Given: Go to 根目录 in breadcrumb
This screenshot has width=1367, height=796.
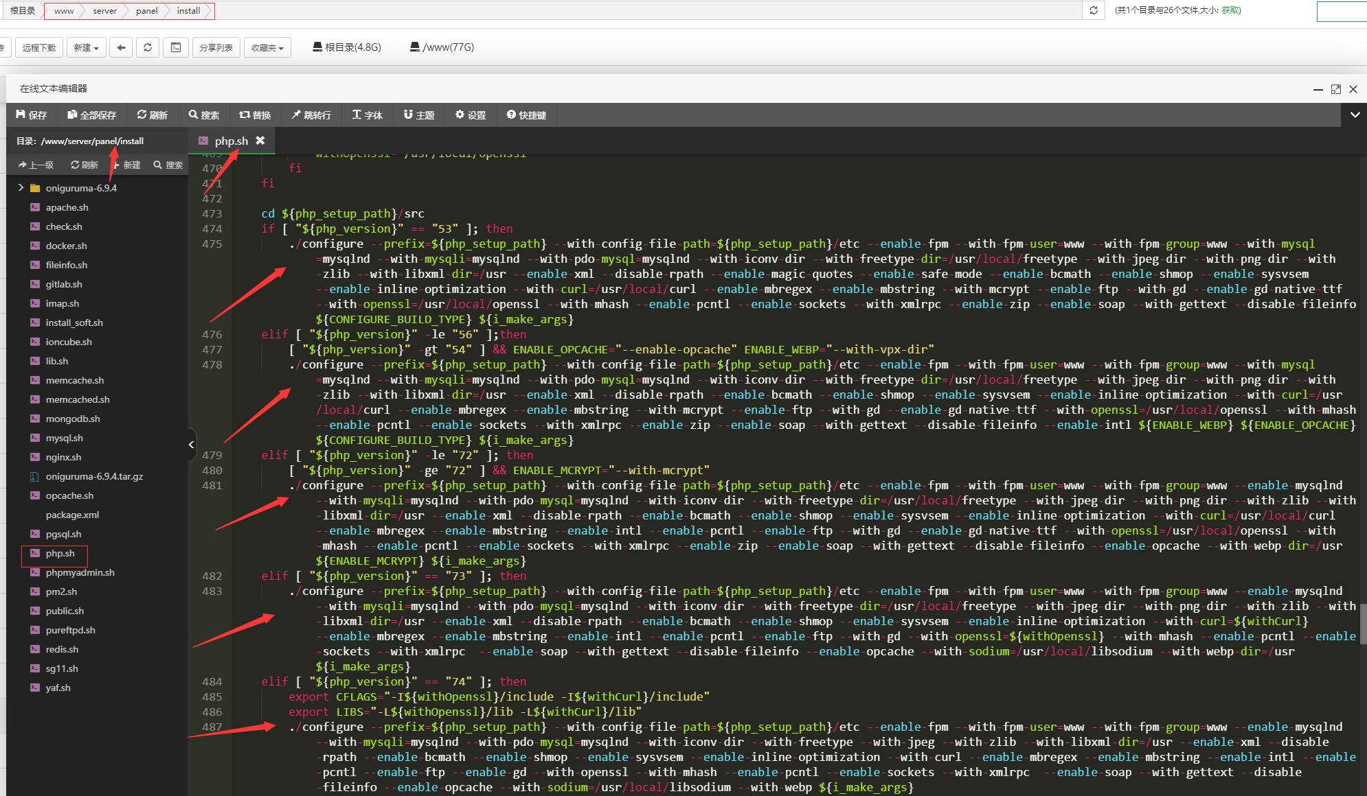Looking at the screenshot, I should point(23,10).
